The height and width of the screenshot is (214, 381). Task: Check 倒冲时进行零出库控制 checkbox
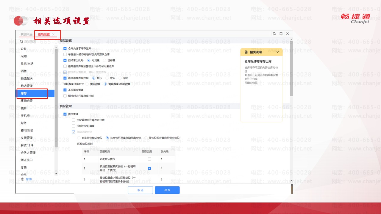coord(65,96)
